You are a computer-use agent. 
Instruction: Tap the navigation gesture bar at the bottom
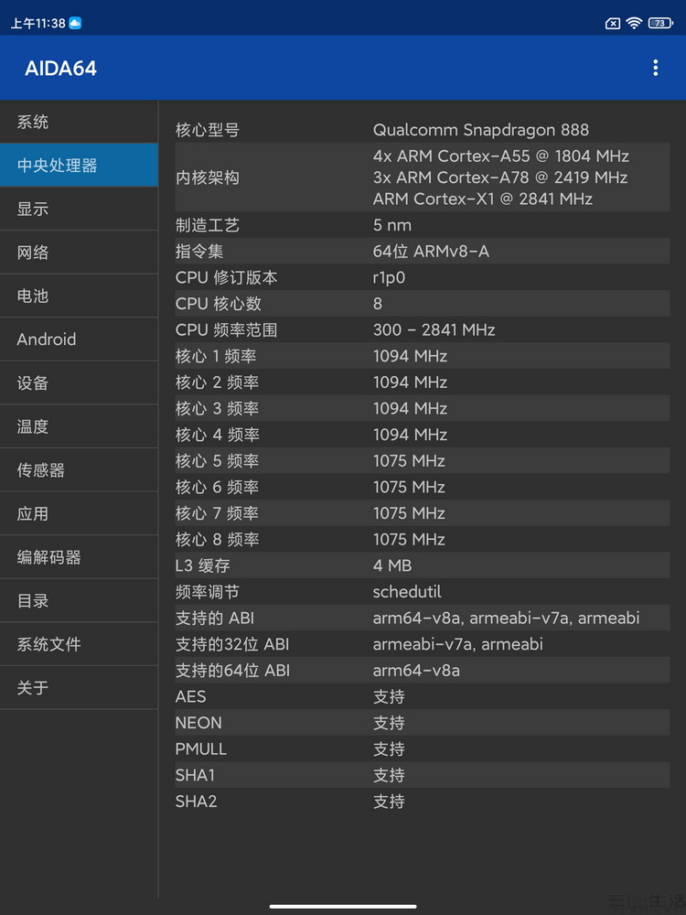(x=343, y=906)
